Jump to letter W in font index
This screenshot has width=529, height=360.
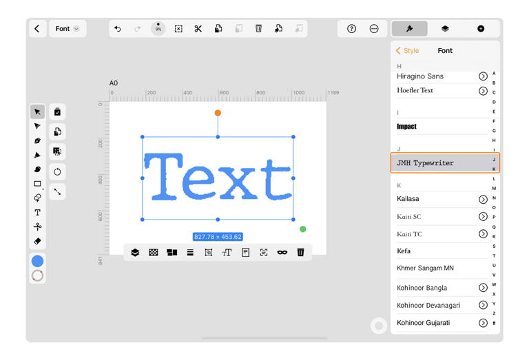click(494, 284)
